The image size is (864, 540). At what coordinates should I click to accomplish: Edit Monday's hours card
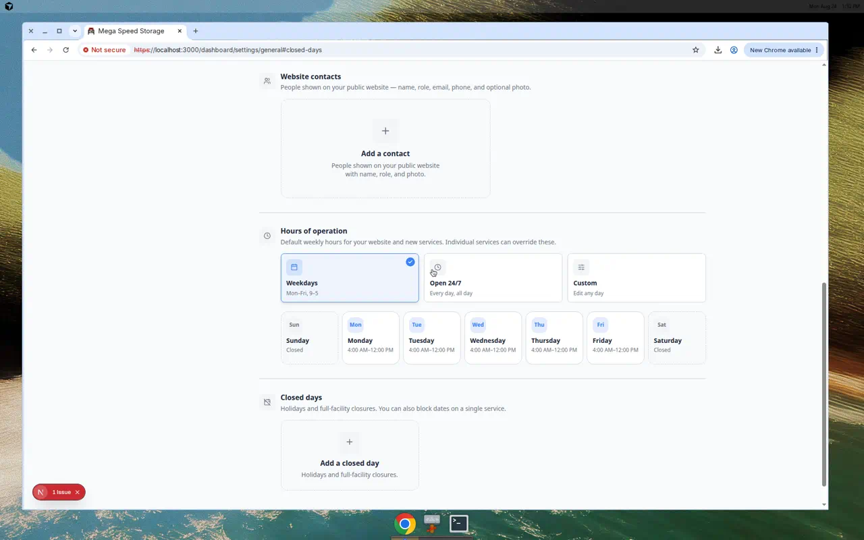[x=371, y=337]
